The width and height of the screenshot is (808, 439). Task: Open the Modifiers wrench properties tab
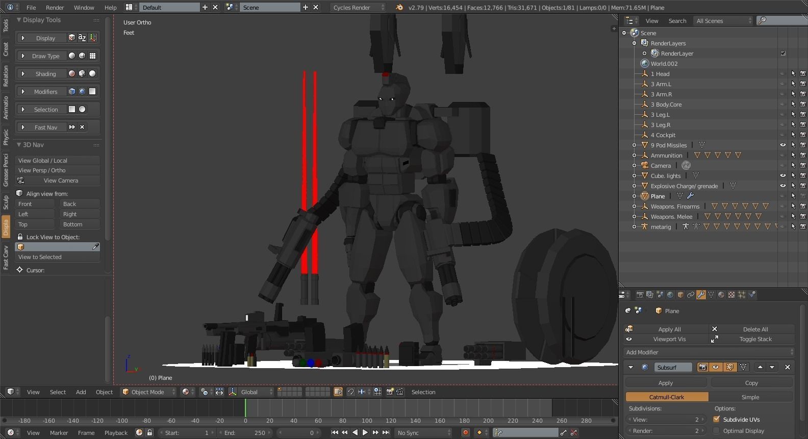(x=701, y=295)
